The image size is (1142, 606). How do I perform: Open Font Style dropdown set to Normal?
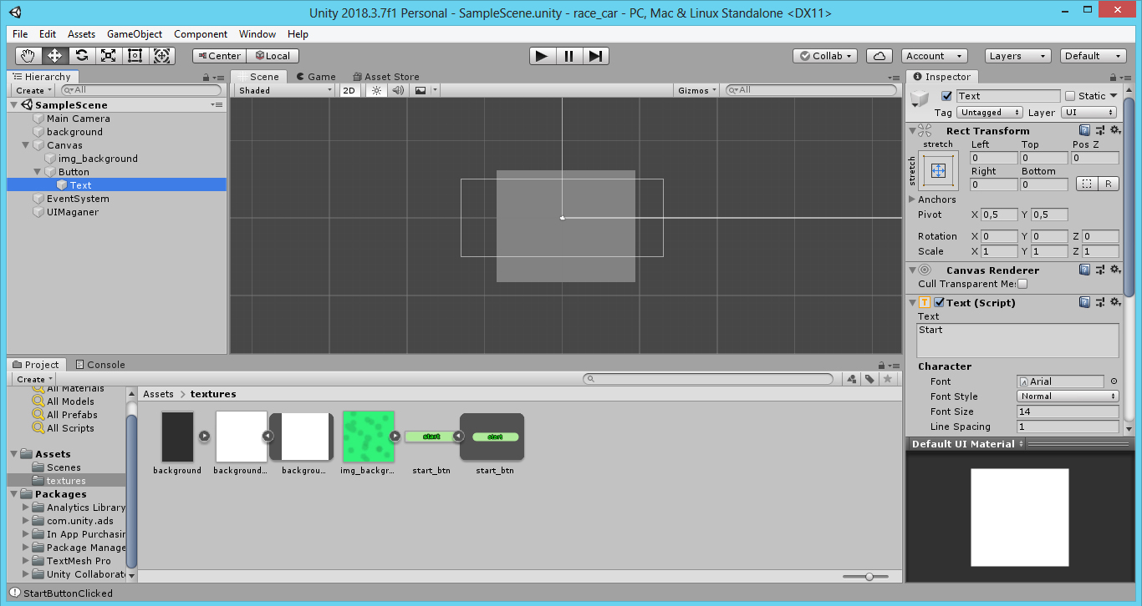1068,396
